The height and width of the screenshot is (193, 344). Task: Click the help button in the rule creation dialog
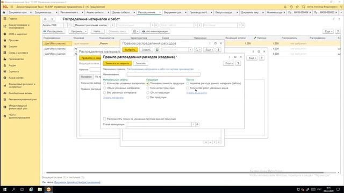[238, 63]
